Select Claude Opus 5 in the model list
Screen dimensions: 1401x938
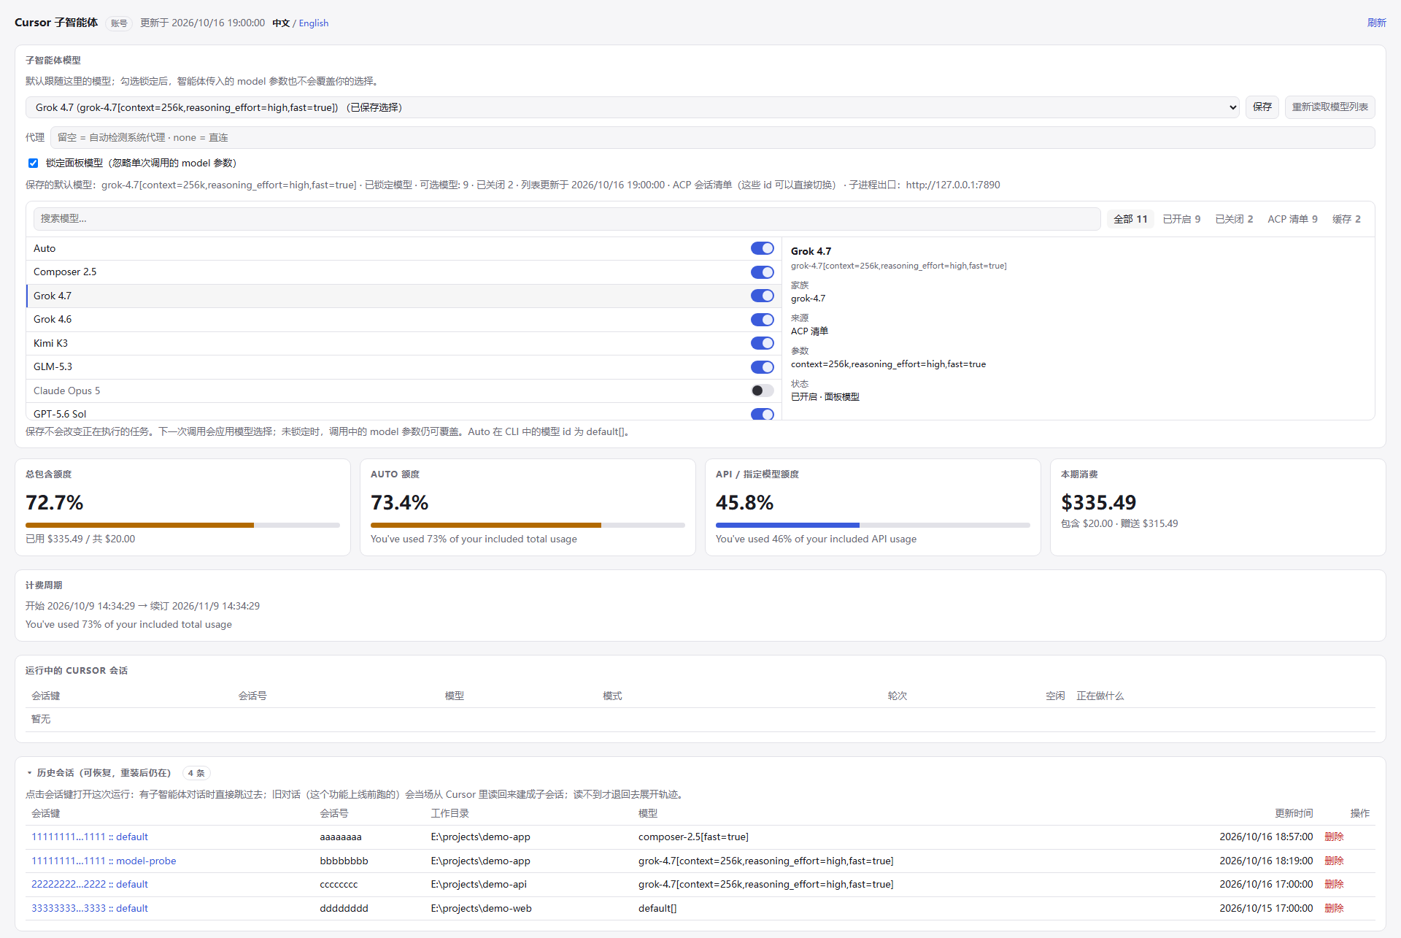pyautogui.click(x=404, y=391)
